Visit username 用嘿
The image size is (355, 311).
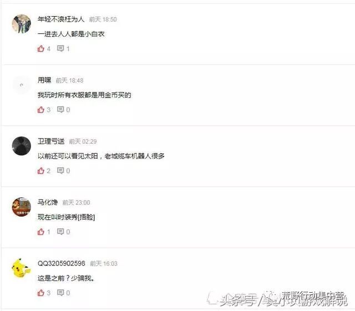click(44, 80)
